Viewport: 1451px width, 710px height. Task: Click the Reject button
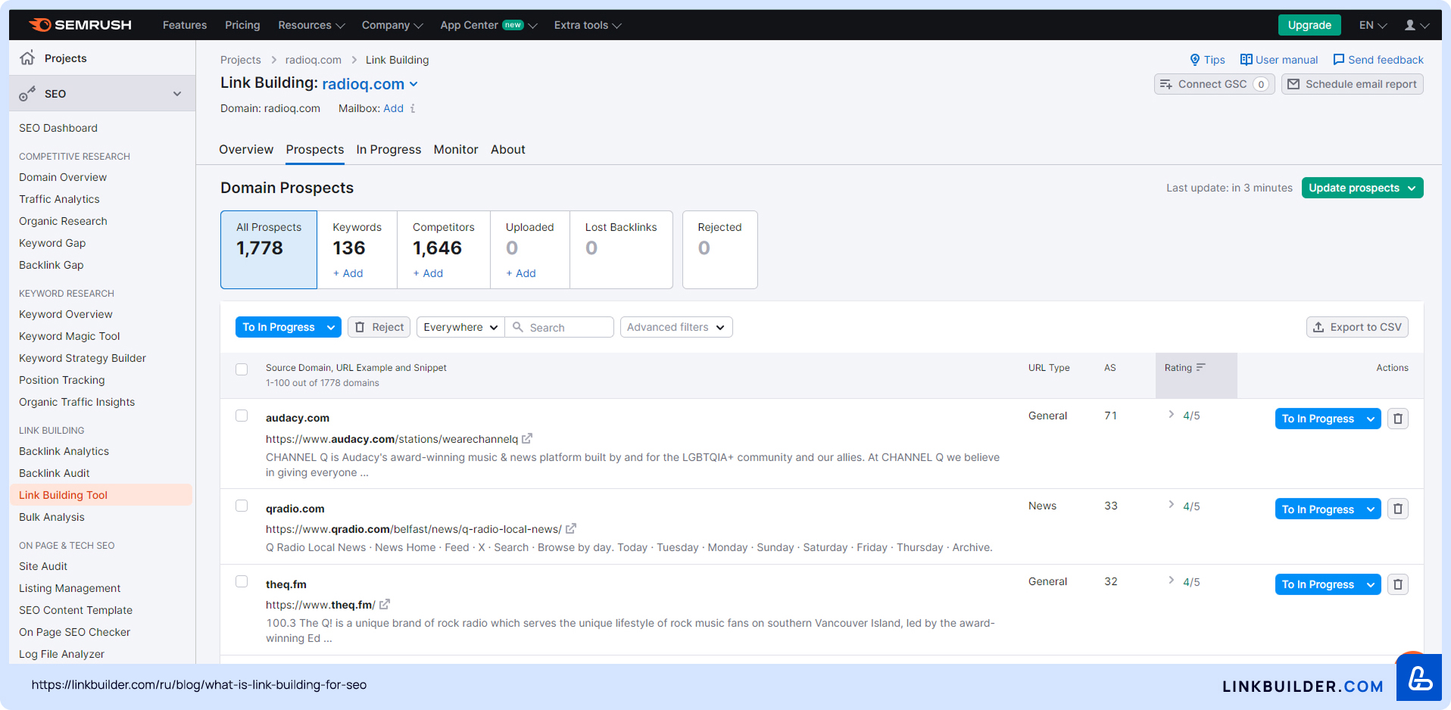(x=379, y=327)
